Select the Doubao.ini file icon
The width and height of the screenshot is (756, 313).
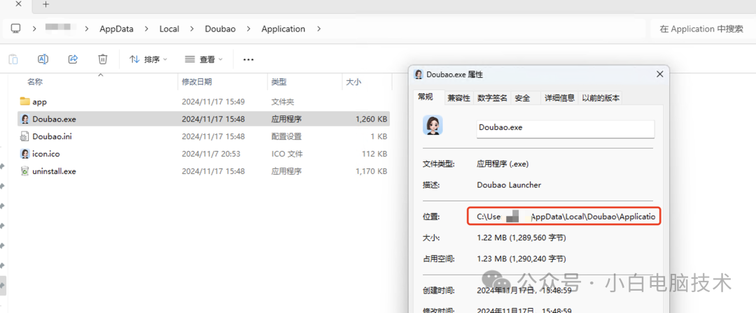coord(25,136)
